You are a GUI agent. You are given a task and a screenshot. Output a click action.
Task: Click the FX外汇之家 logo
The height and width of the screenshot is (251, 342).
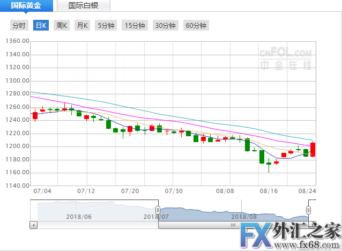(x=289, y=236)
